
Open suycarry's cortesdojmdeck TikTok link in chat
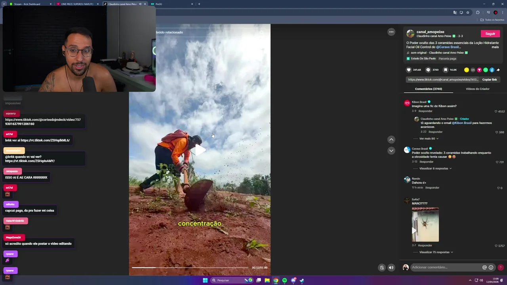(x=43, y=122)
